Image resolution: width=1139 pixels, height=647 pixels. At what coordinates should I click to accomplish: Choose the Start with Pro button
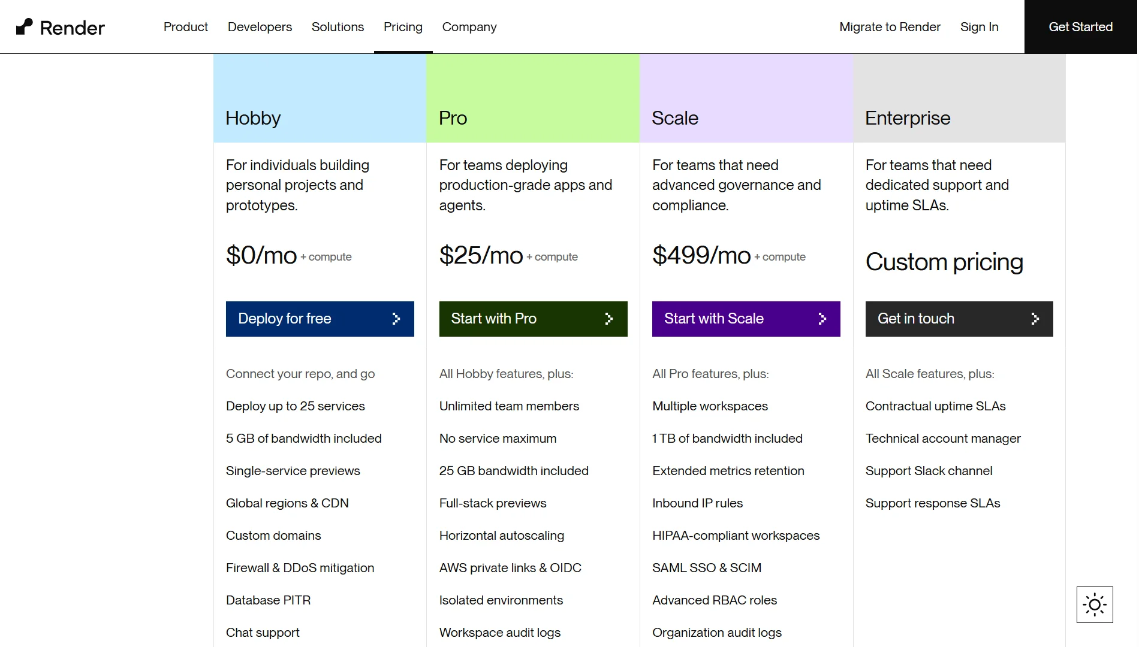click(534, 319)
